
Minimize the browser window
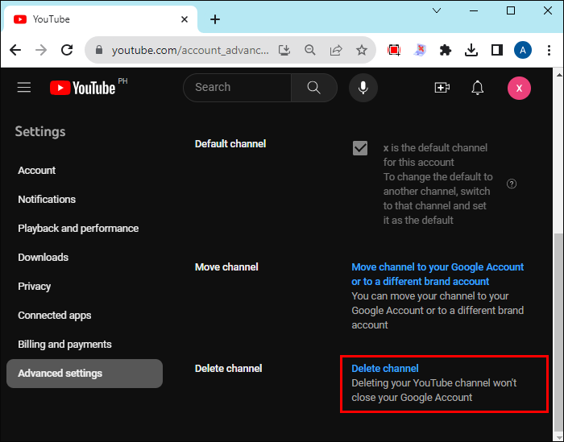(x=474, y=10)
